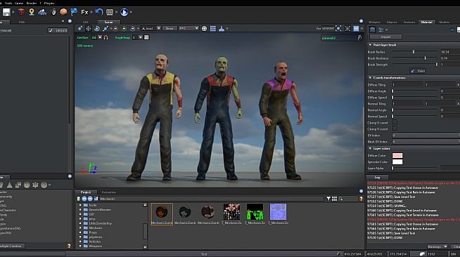Click the material layers stack icon
This screenshot has width=460, height=257.
pyautogui.click(x=372, y=29)
